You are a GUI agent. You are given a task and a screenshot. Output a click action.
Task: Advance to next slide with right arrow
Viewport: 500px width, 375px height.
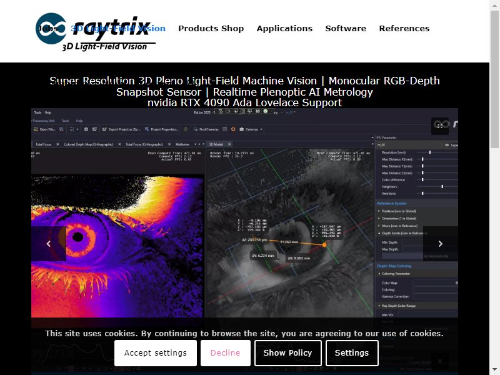click(x=441, y=244)
